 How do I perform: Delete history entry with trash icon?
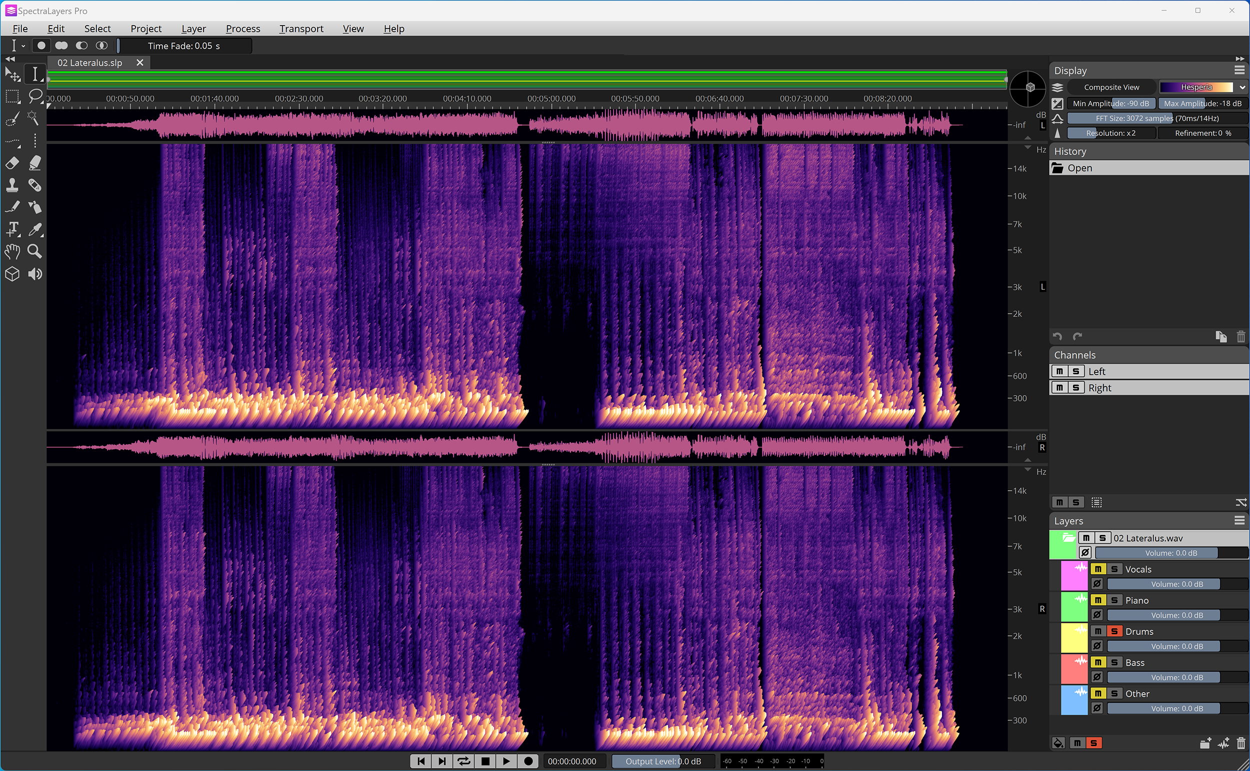tap(1241, 336)
